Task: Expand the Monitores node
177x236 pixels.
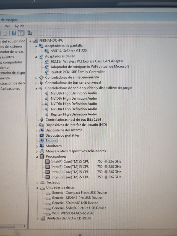Action: (x=37, y=146)
